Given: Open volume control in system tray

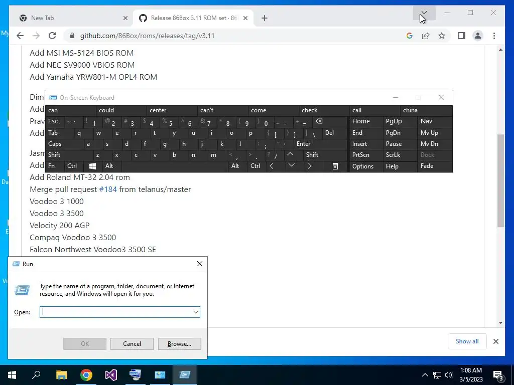Looking at the screenshot, I should click(449, 375).
